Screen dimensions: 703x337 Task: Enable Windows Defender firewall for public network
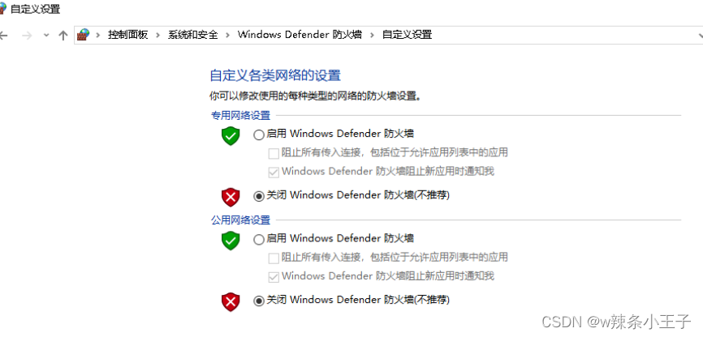click(259, 240)
